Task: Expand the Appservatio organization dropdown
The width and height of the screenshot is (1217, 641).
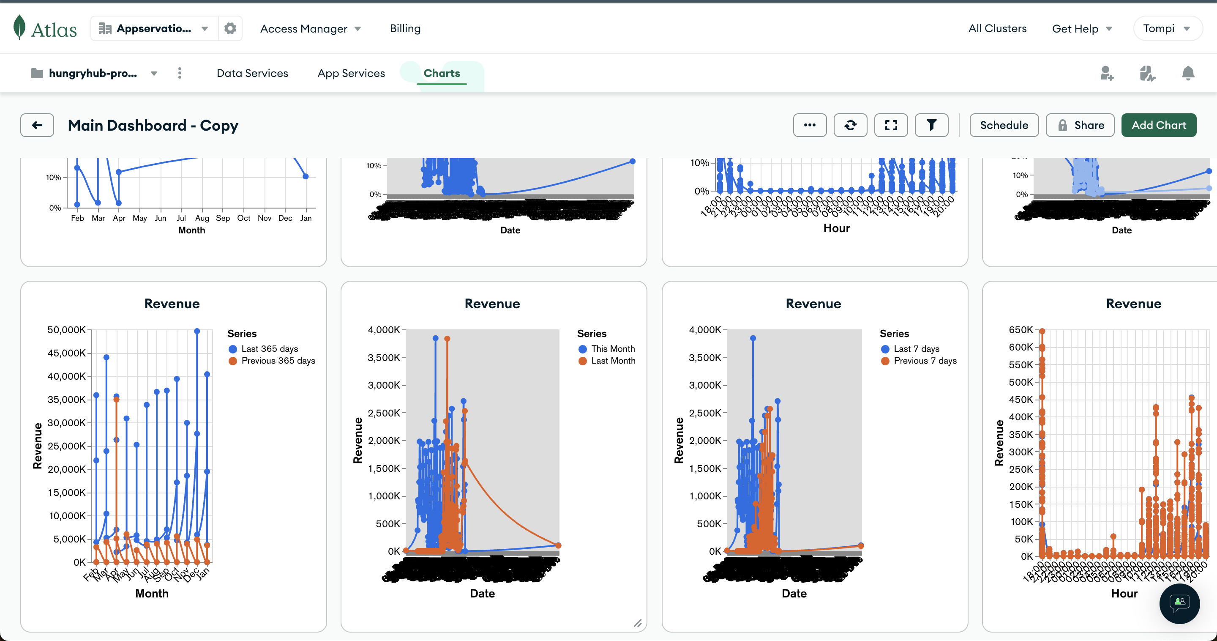Action: click(205, 28)
